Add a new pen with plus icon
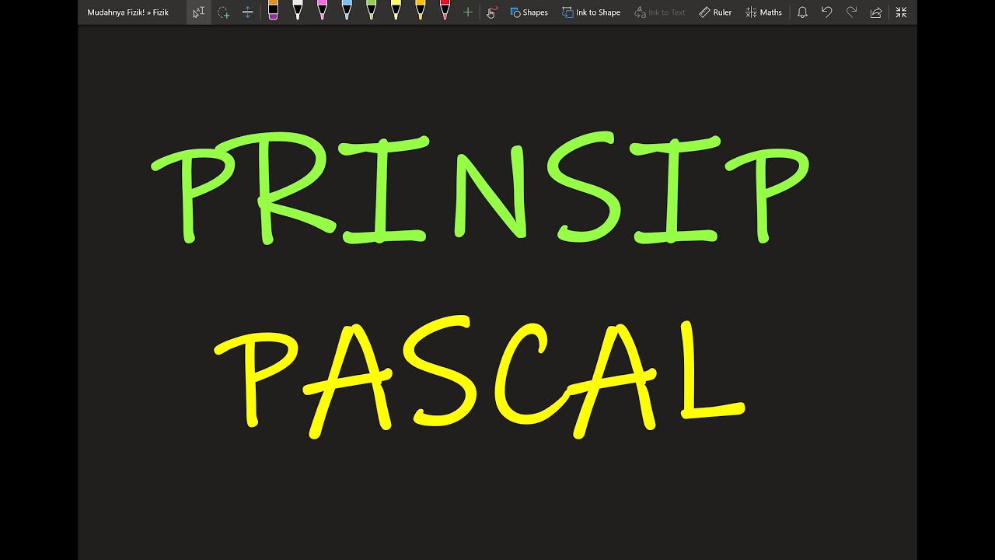The image size is (995, 560). 468,12
